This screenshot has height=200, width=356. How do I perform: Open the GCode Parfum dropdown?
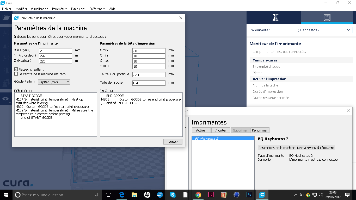54,82
